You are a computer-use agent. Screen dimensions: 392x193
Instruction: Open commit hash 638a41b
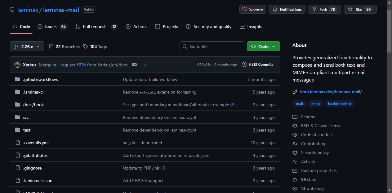[x=204, y=65]
